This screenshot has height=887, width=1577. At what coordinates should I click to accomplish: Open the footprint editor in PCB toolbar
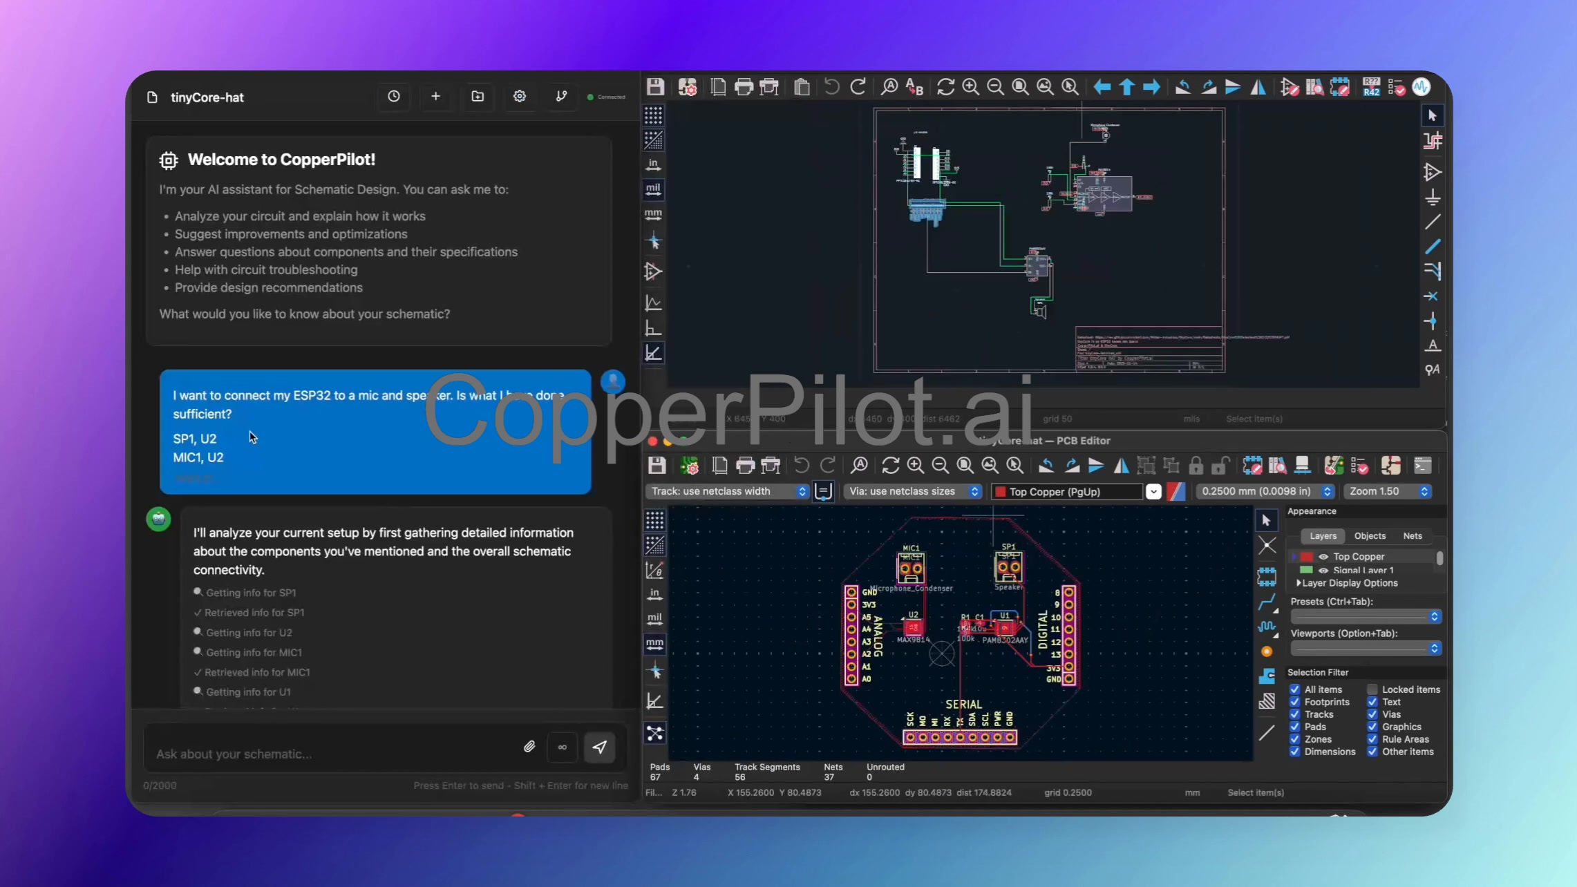[1252, 466]
